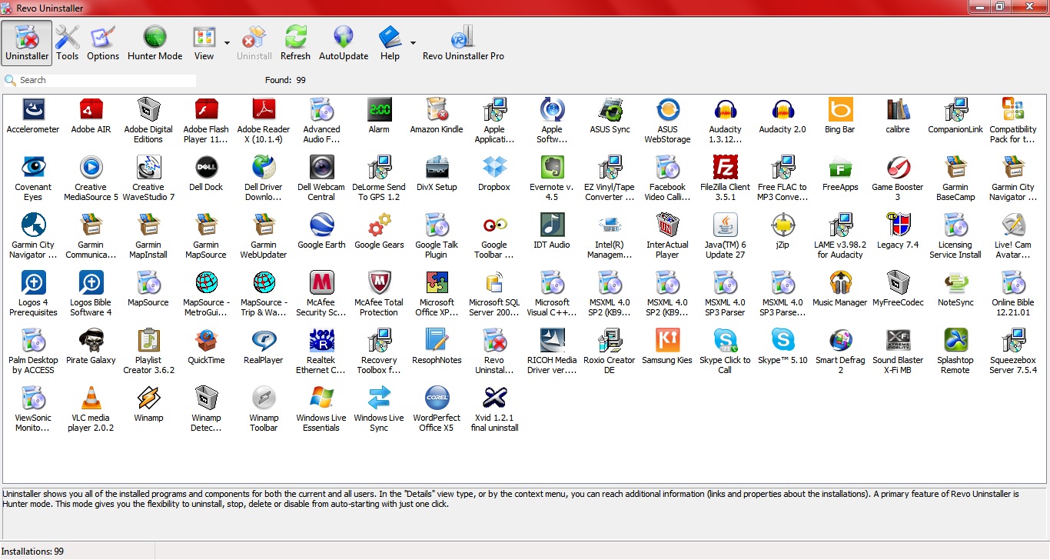The height and width of the screenshot is (560, 1050).
Task: Select the Bing Bar icon
Action: 840,110
